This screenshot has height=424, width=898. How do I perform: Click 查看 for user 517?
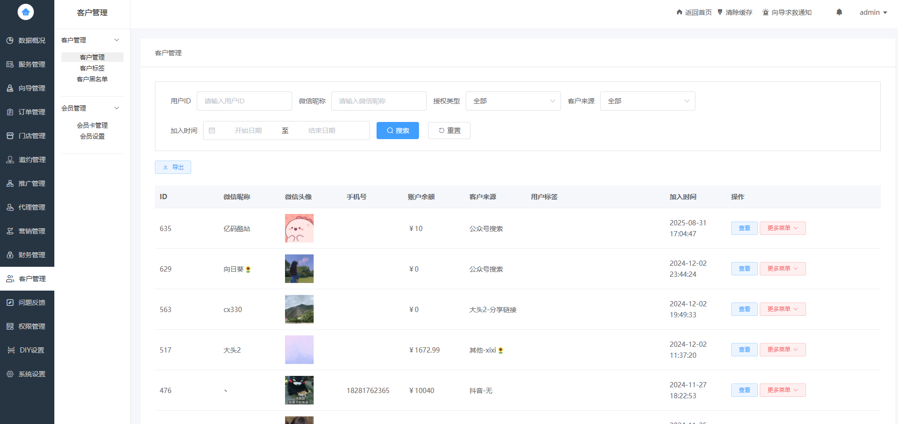pyautogui.click(x=744, y=350)
